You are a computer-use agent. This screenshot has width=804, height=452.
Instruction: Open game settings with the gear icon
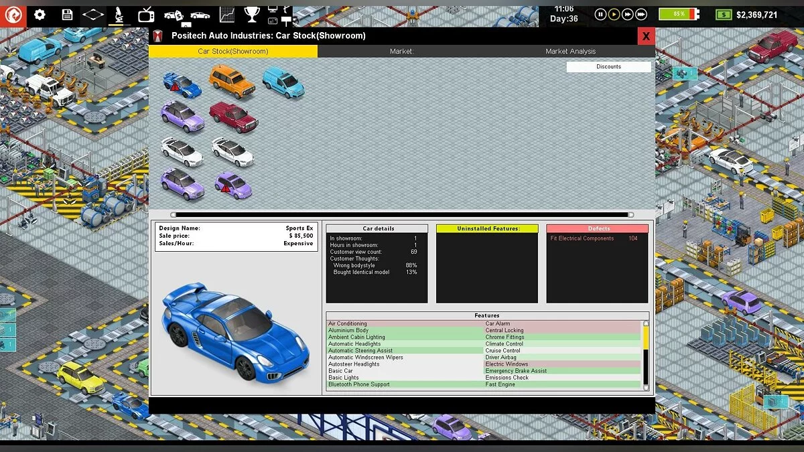coord(40,14)
